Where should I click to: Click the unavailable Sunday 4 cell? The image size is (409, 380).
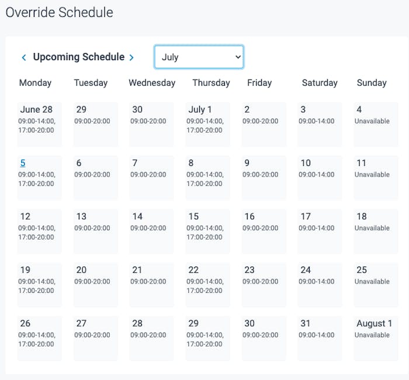pos(376,124)
